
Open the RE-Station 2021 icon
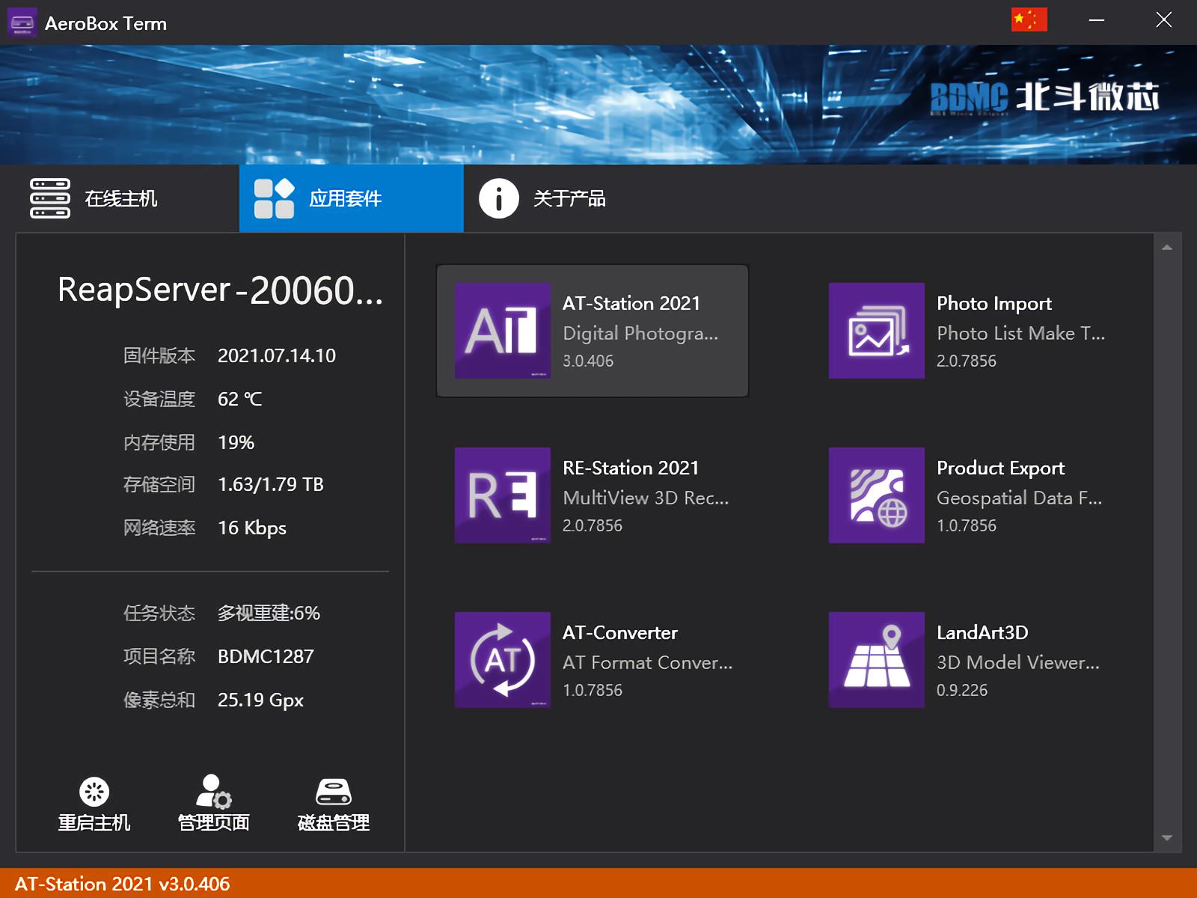click(x=502, y=495)
